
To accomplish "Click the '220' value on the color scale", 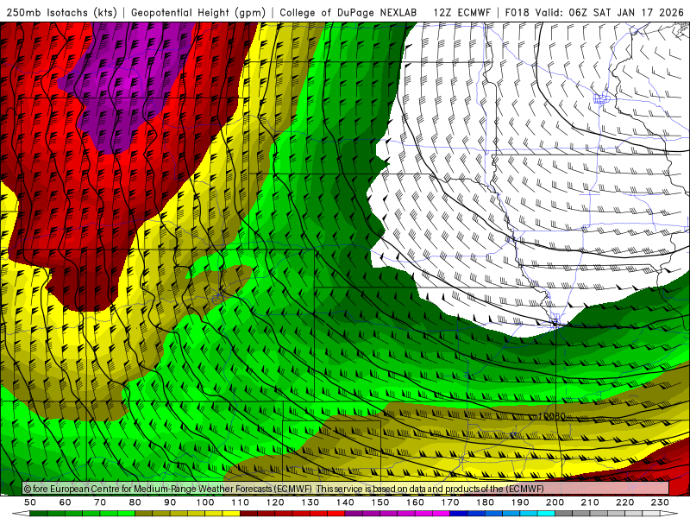I will 624,502.
